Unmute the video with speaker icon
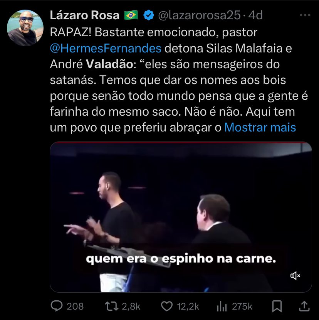Screen dimensions: 319x320 [295, 276]
